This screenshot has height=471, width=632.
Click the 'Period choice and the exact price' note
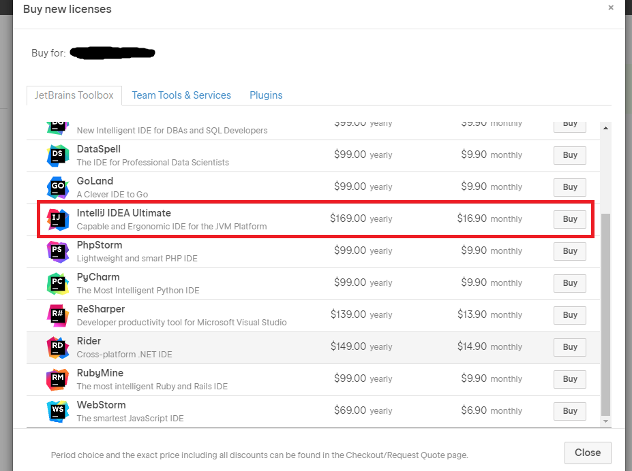[260, 455]
